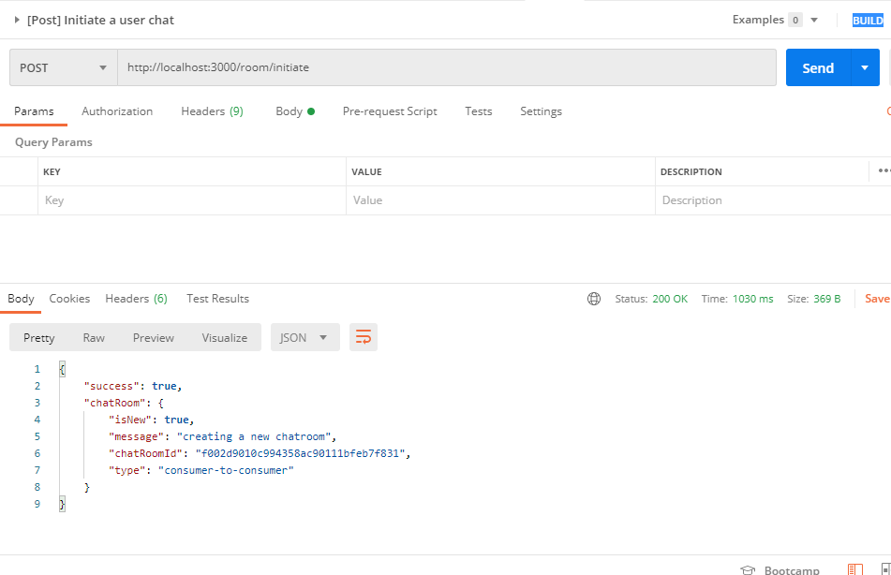The image size is (891, 575).
Task: Click the BUILD button
Action: pos(868,21)
